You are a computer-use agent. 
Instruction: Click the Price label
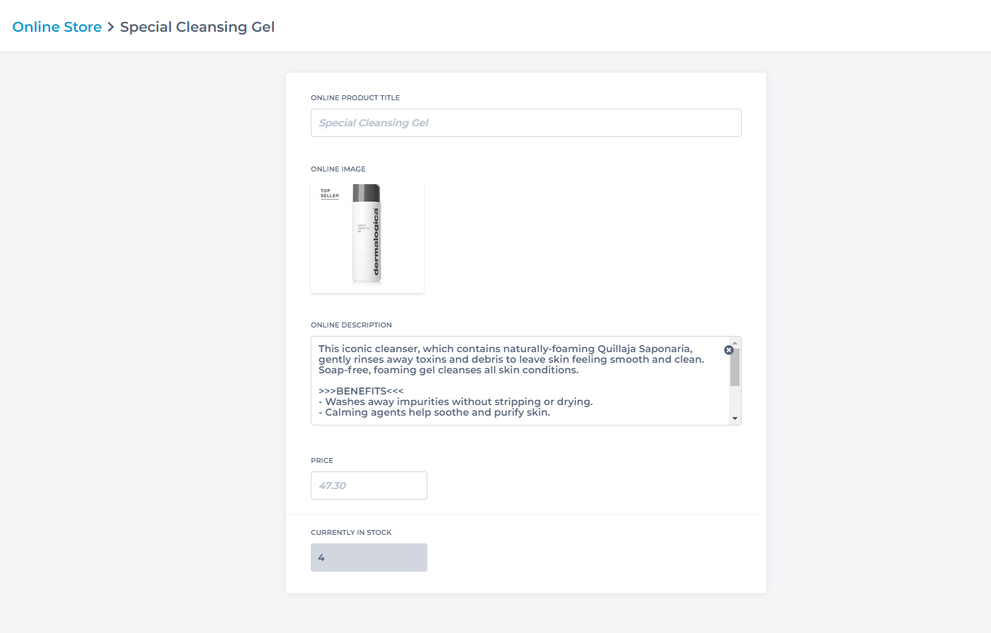pos(322,461)
